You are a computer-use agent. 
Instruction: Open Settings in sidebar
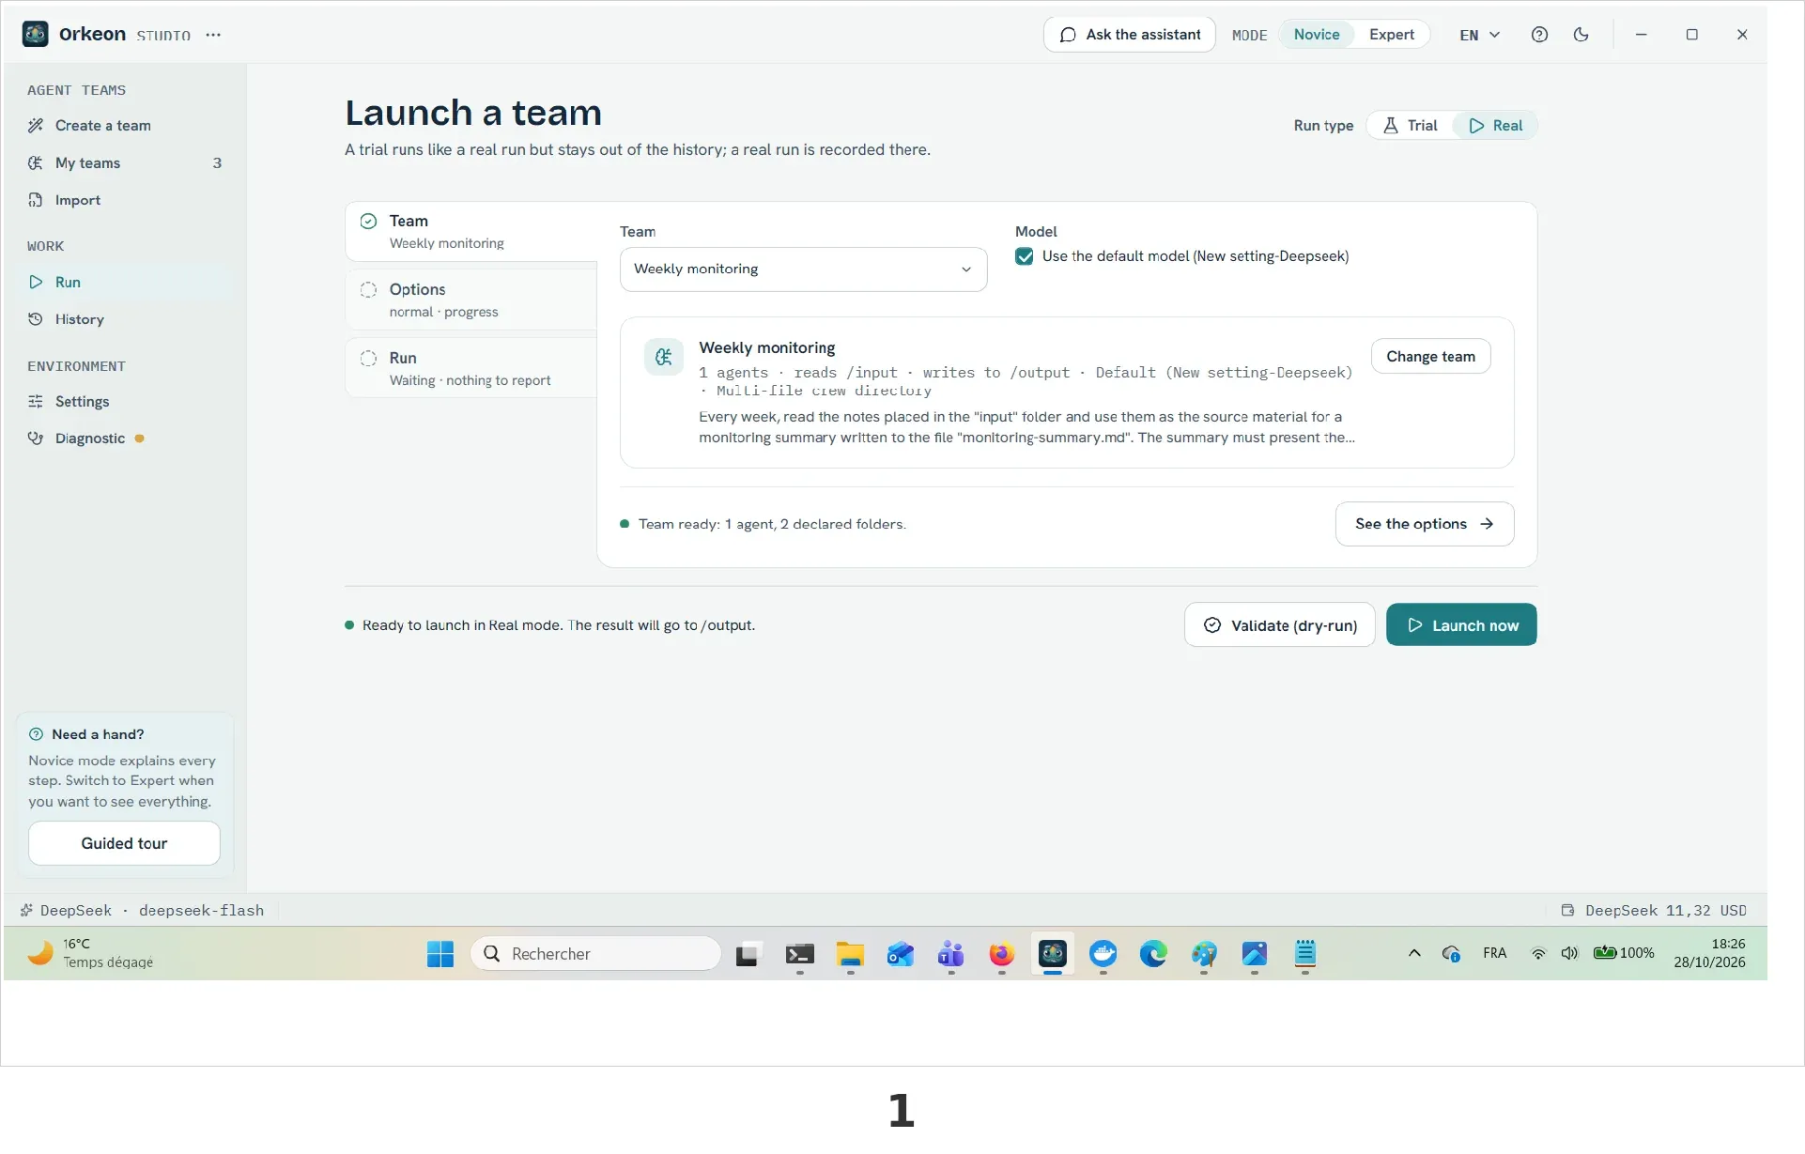(x=124, y=402)
